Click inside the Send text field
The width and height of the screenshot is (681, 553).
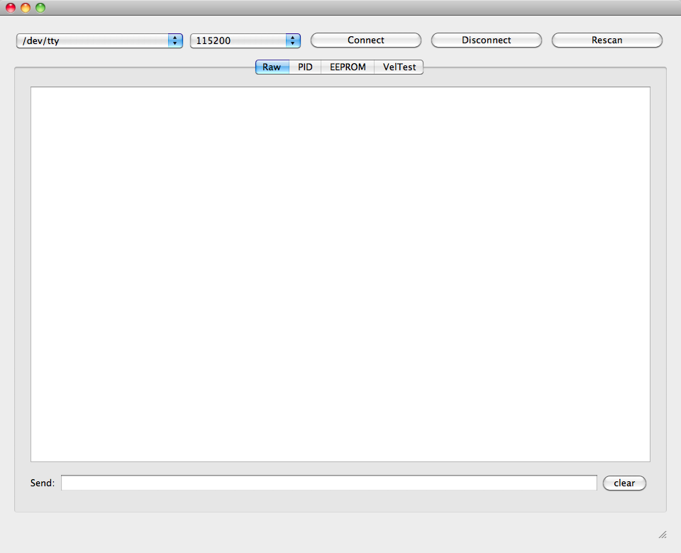point(328,483)
